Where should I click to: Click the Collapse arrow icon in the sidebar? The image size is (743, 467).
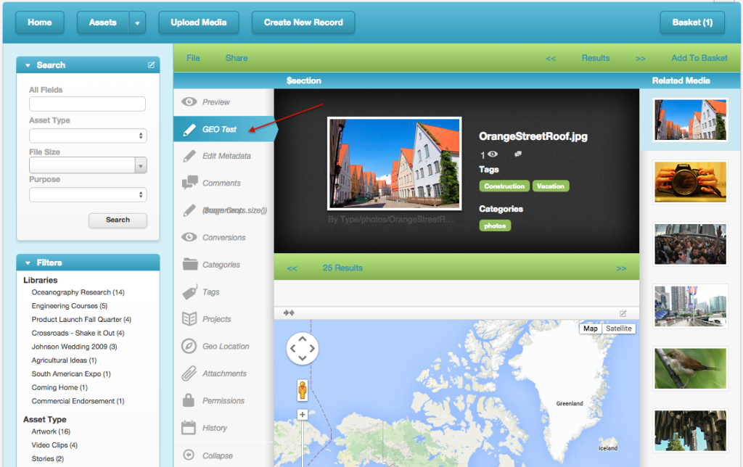tap(189, 455)
